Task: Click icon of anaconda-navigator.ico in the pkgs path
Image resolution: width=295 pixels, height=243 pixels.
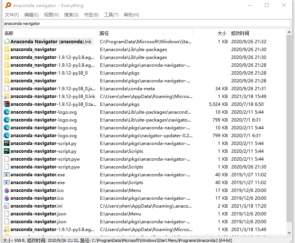Action: 7,198
